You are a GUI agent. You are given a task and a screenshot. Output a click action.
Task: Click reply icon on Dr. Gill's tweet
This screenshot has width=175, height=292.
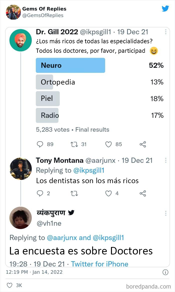(40, 144)
